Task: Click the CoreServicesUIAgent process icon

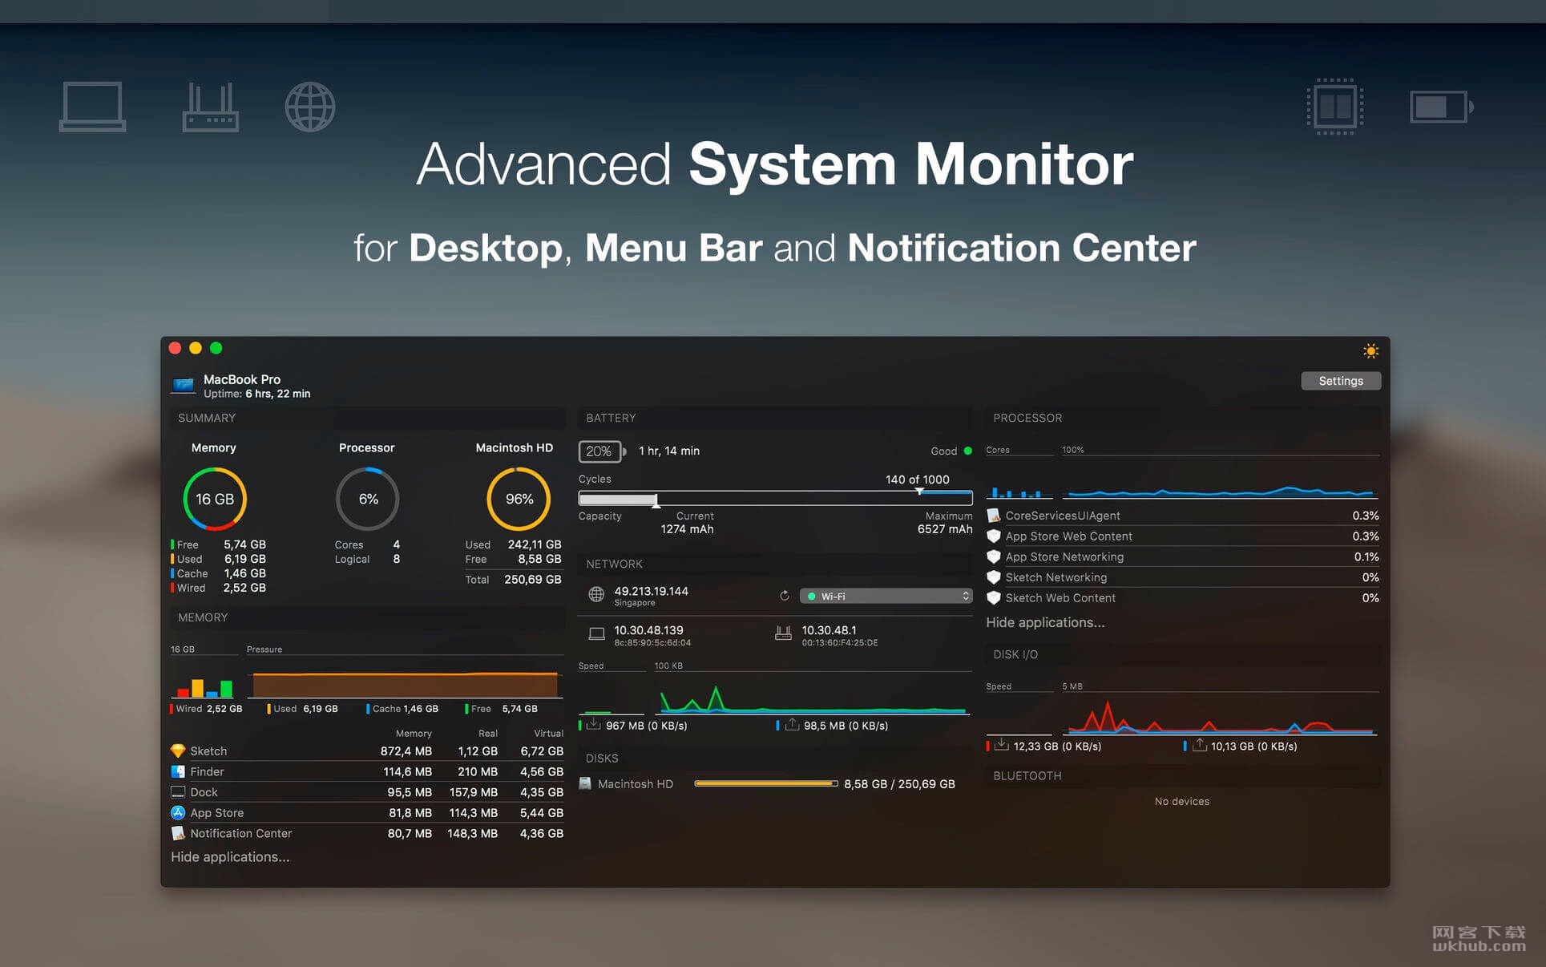Action: coord(994,516)
